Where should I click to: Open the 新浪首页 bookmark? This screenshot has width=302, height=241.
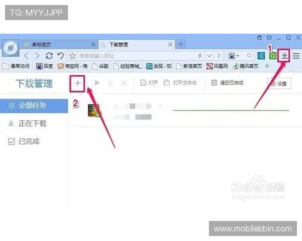click(189, 66)
